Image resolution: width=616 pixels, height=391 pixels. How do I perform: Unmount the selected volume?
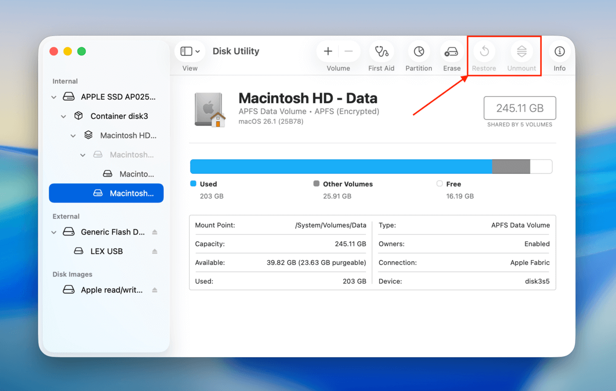(x=522, y=51)
